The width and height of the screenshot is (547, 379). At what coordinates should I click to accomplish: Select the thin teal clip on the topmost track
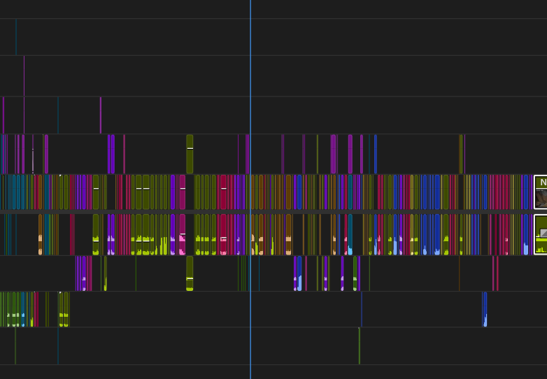coord(16,37)
